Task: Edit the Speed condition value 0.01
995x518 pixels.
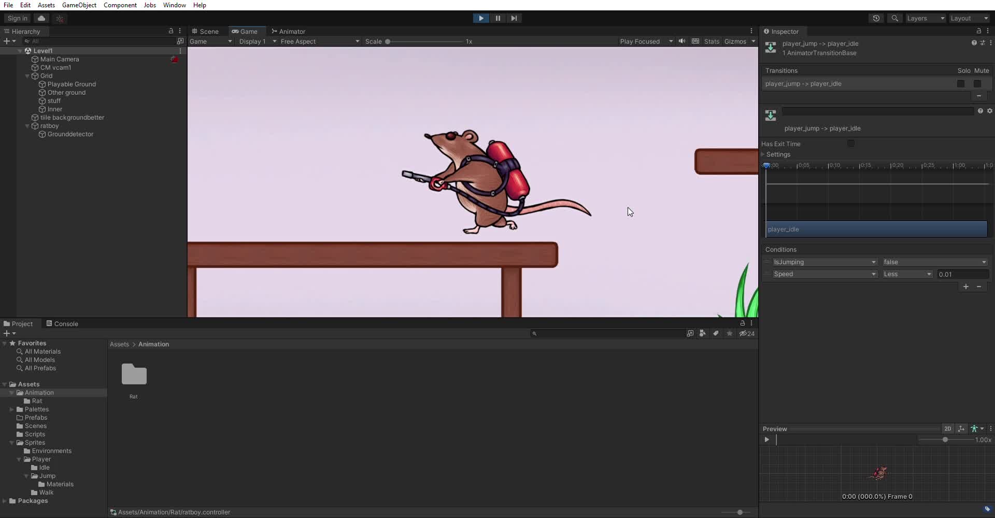Action: 962,274
